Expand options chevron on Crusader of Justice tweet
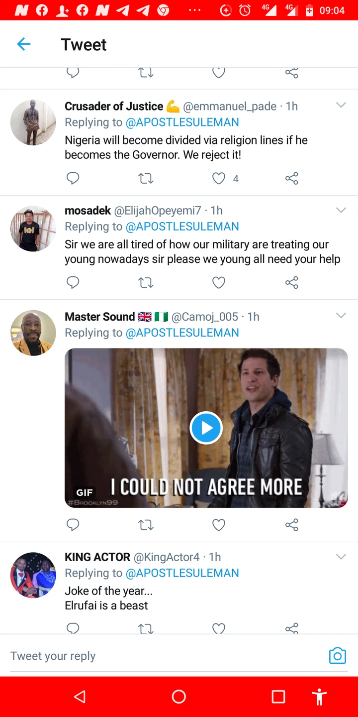The width and height of the screenshot is (358, 717). coord(341,105)
